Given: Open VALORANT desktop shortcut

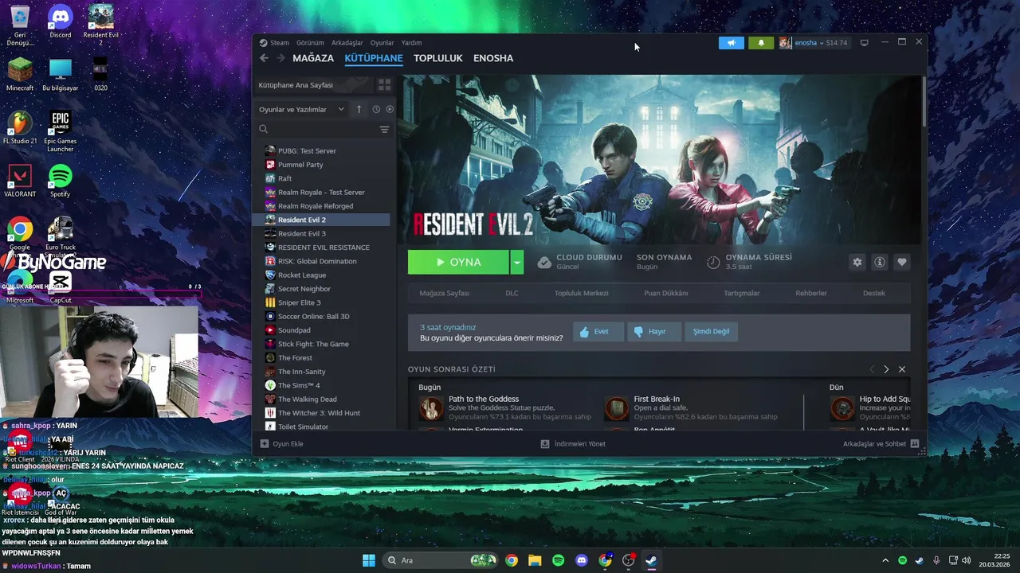Looking at the screenshot, I should pyautogui.click(x=20, y=181).
